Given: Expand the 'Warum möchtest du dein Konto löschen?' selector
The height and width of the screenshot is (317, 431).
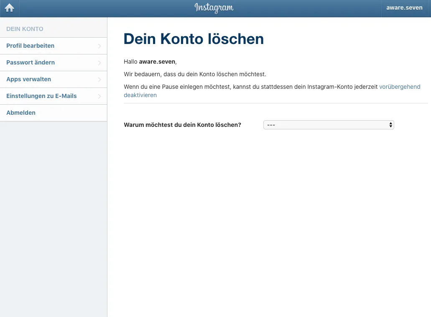Looking at the screenshot, I should 328,124.
